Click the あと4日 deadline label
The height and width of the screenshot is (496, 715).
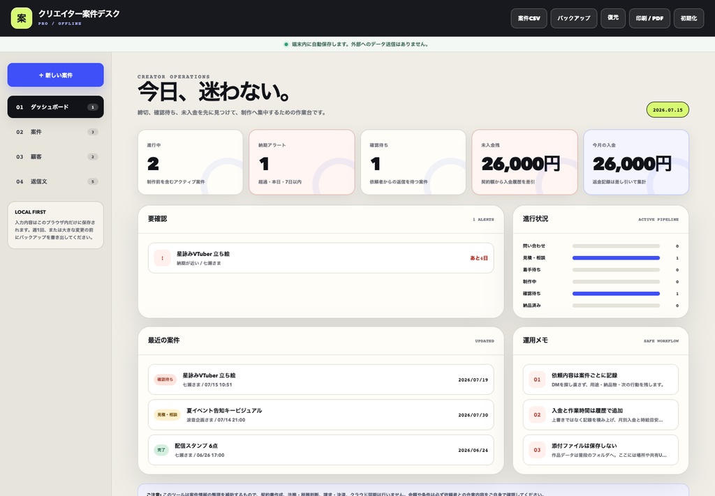[479, 258]
